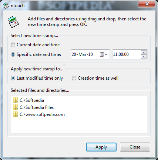Click the ntouch title bar app icon
158x160 pixels.
pyautogui.click(x=6, y=6)
